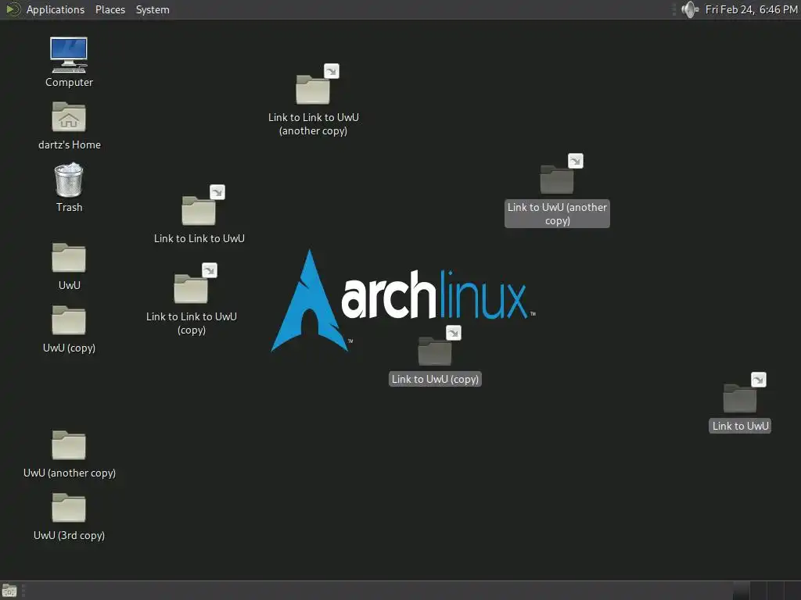Switch to first workspace in bottom panel switcher

click(x=742, y=591)
